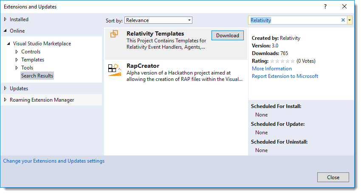This screenshot has width=361, height=194.
Task: Click the Close button
Action: tap(333, 177)
